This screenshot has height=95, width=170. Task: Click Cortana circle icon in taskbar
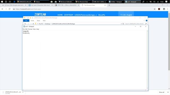click(6, 2)
